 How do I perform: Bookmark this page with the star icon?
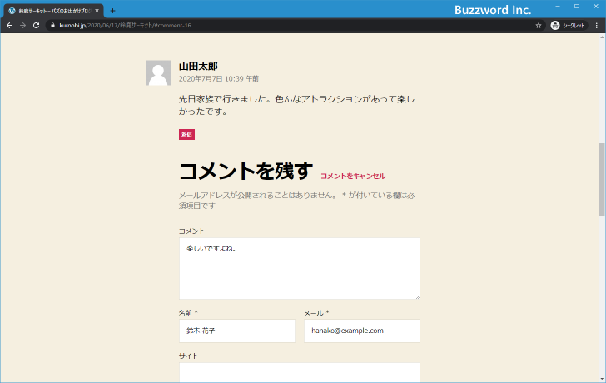click(539, 26)
